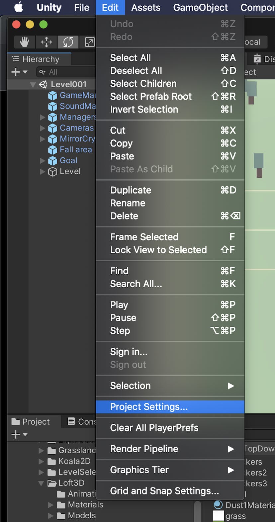The image size is (275, 522).
Task: Select the Fall area object
Action: [x=75, y=150]
